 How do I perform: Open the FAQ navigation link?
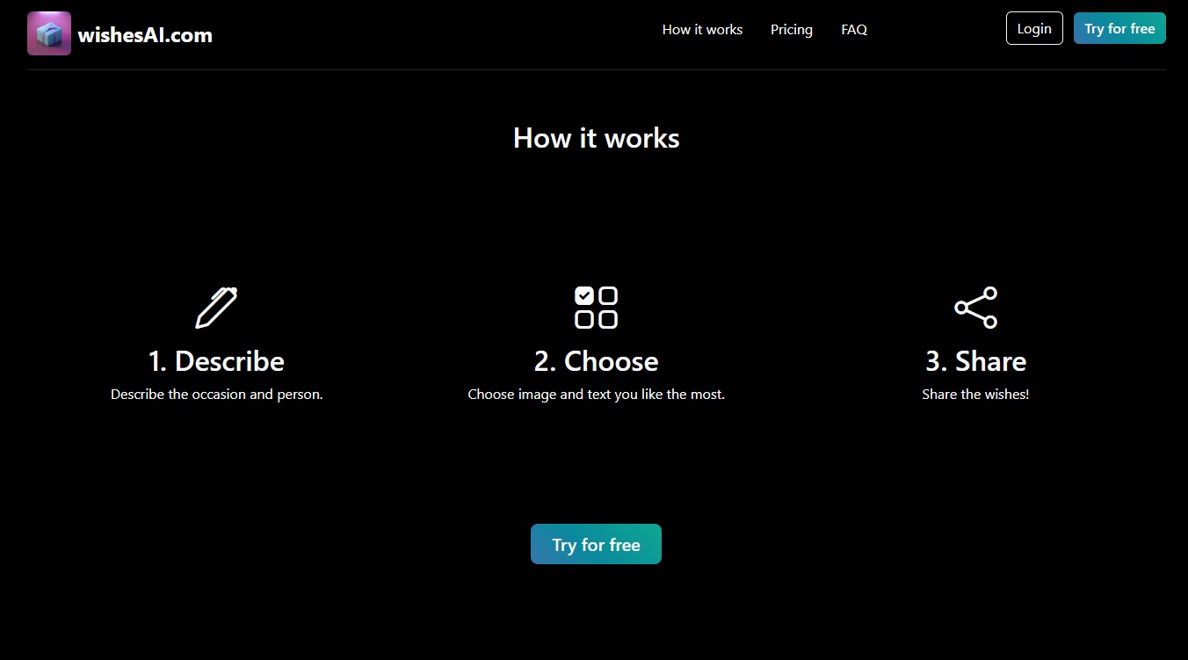tap(853, 29)
